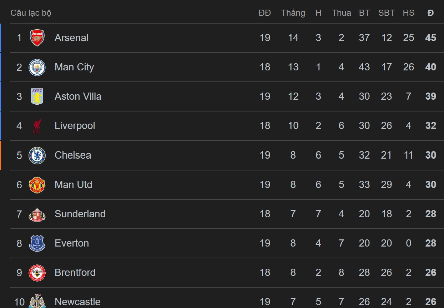Click the Newcastle club crest
The height and width of the screenshot is (308, 444).
[37, 301]
